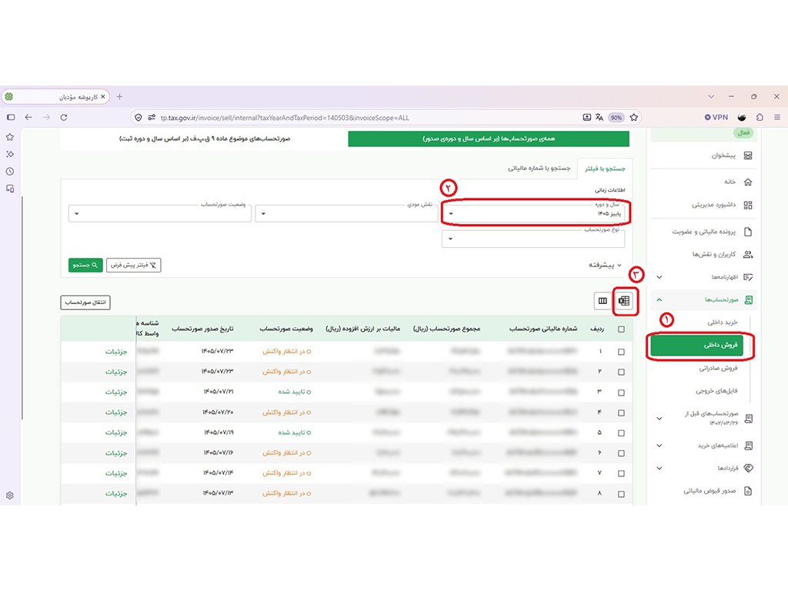This screenshot has width=788, height=591.
Task: Expand the اظهارنامه‌ها menu section
Action: [x=705, y=277]
